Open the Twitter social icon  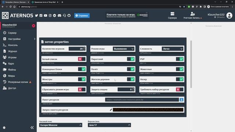(x=36, y=15)
